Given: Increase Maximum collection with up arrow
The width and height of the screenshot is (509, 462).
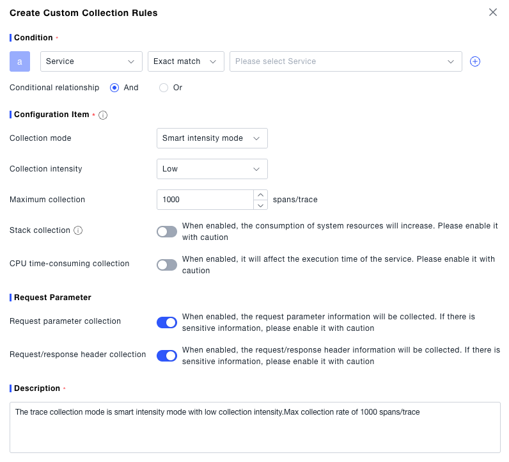Looking at the screenshot, I should point(261,195).
